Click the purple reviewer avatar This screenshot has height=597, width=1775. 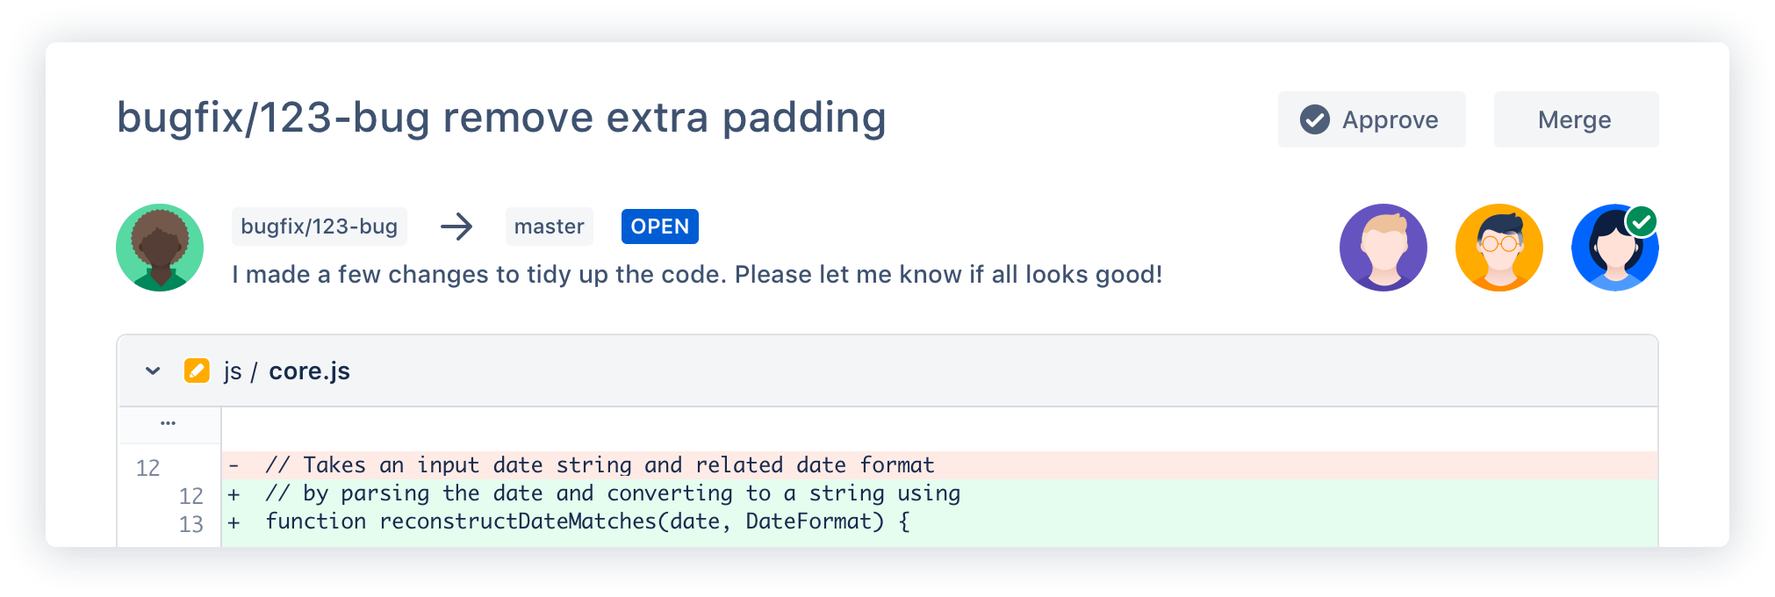1383,248
